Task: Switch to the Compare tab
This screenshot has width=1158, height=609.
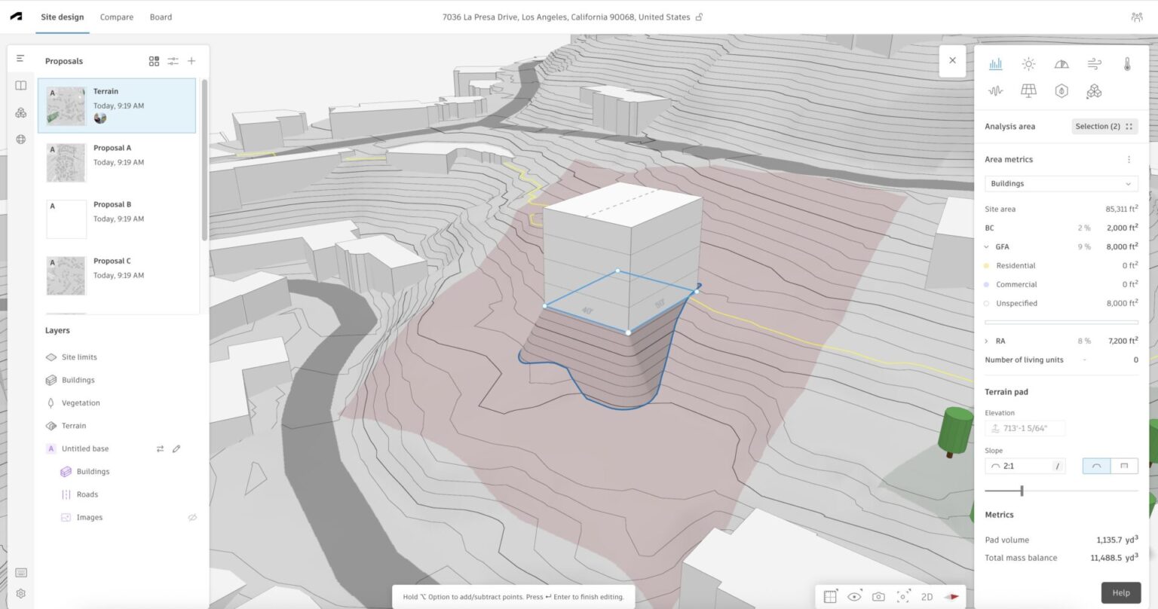Action: (x=116, y=17)
